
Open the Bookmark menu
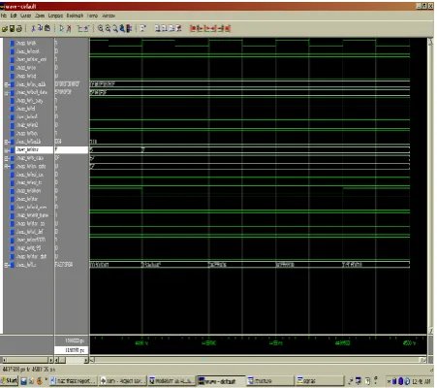tap(75, 16)
